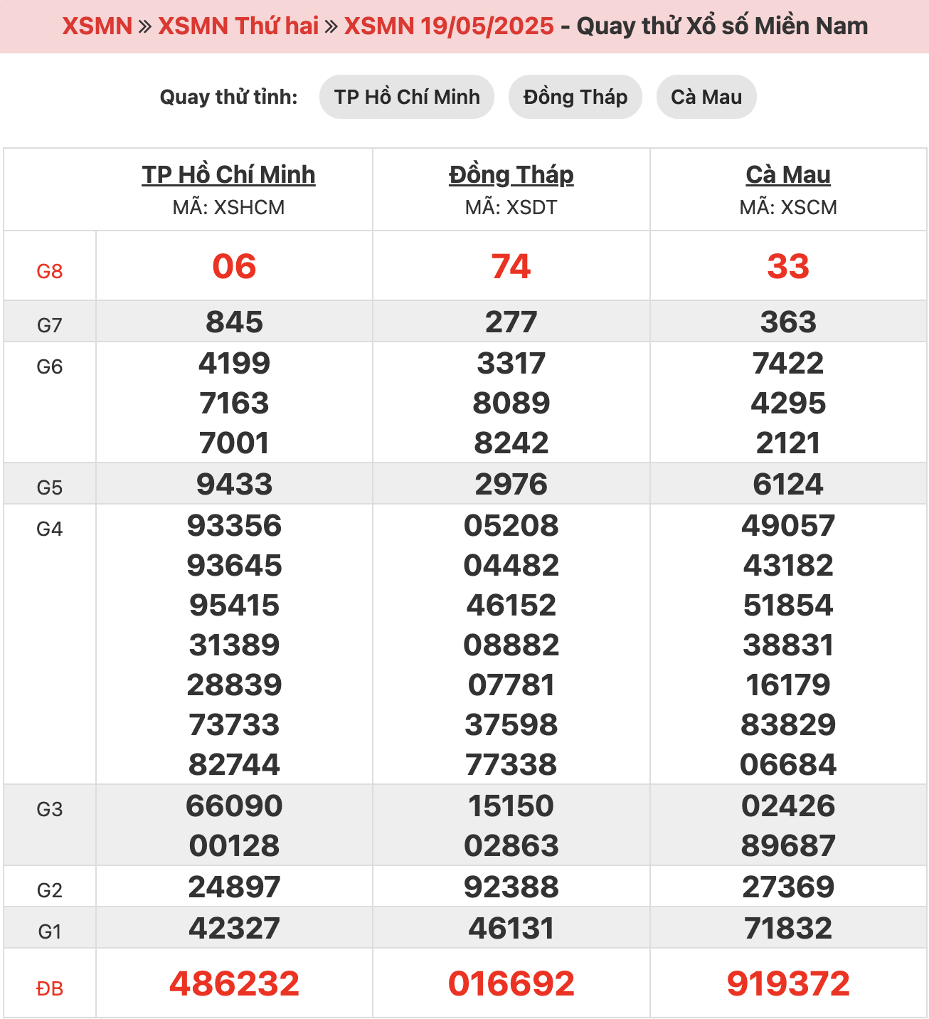Select G7 number 277
The width and height of the screenshot is (929, 1019).
[511, 322]
